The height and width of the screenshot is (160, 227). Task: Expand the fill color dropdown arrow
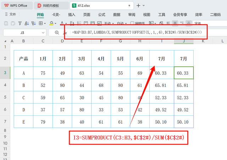[55, 23]
